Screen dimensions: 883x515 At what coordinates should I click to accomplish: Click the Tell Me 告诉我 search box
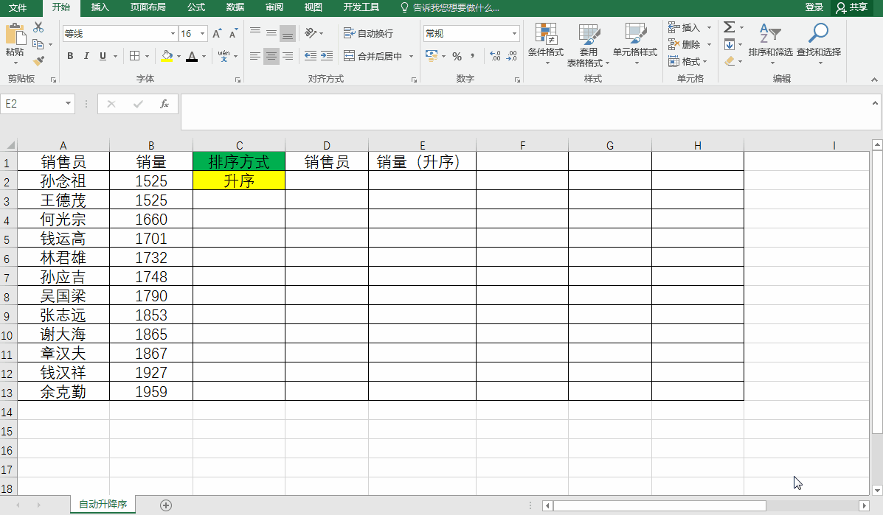pyautogui.click(x=449, y=7)
